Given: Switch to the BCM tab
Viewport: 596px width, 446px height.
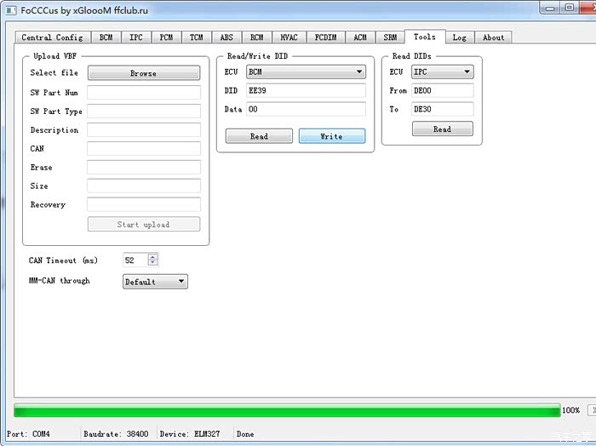Looking at the screenshot, I should coord(106,37).
